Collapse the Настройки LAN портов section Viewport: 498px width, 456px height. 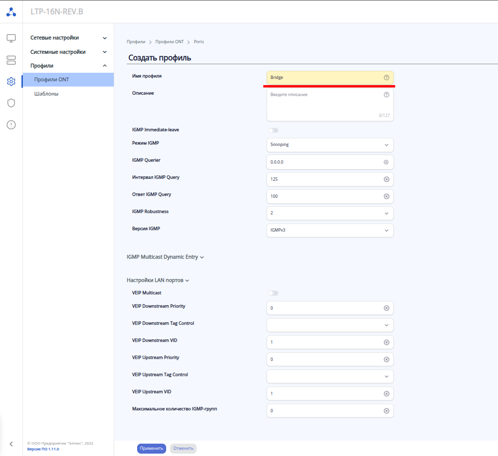pos(158,281)
